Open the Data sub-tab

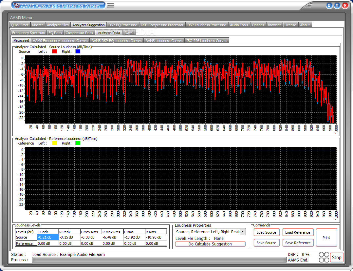[129, 33]
